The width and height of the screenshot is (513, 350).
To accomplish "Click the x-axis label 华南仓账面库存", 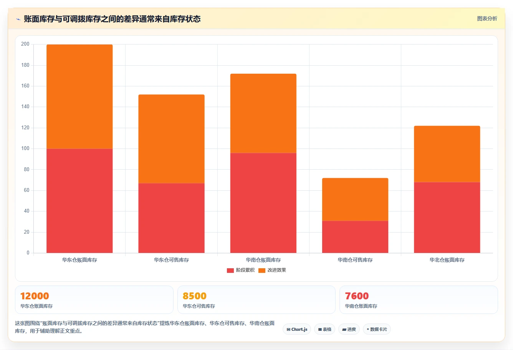I will 263,260.
